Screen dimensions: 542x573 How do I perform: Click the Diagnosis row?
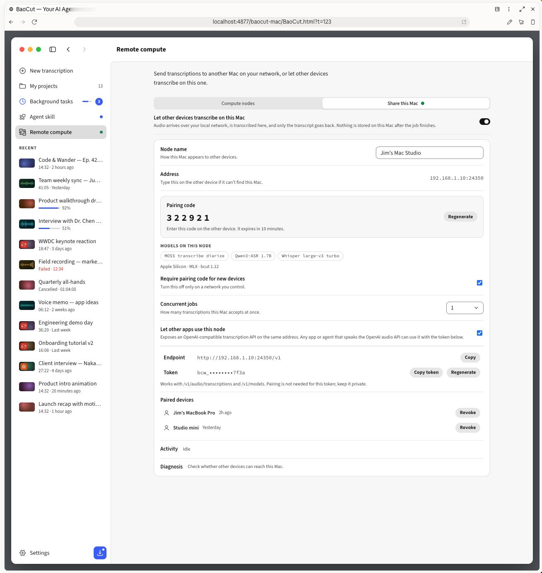click(x=322, y=467)
